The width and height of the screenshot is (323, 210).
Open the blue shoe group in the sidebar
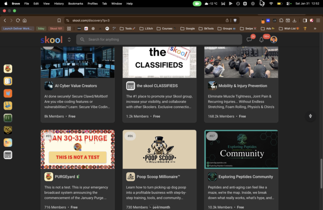[8, 106]
